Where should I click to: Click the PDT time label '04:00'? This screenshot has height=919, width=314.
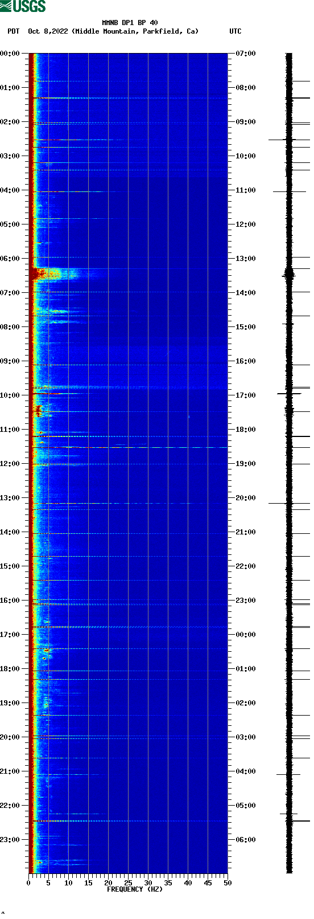point(10,190)
